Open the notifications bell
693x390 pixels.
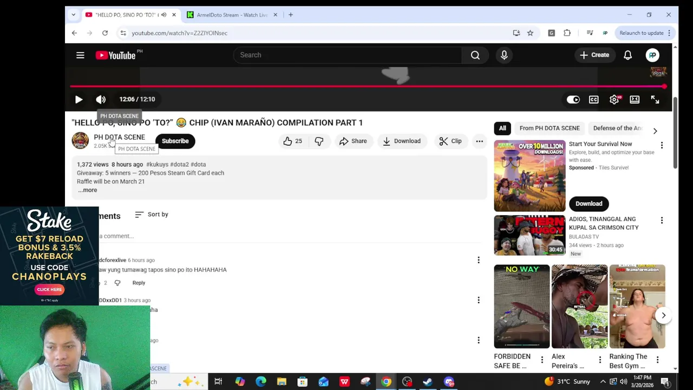click(x=627, y=55)
